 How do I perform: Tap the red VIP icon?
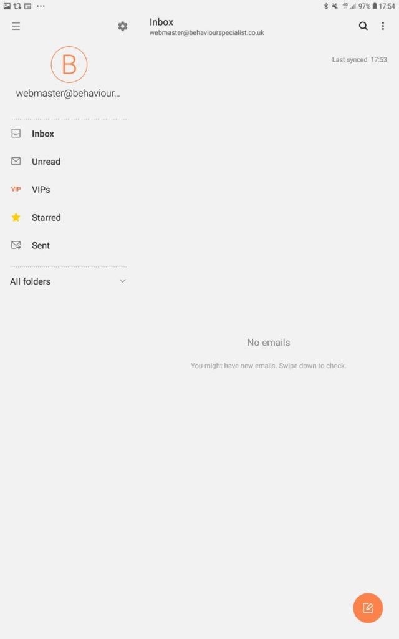tap(16, 189)
